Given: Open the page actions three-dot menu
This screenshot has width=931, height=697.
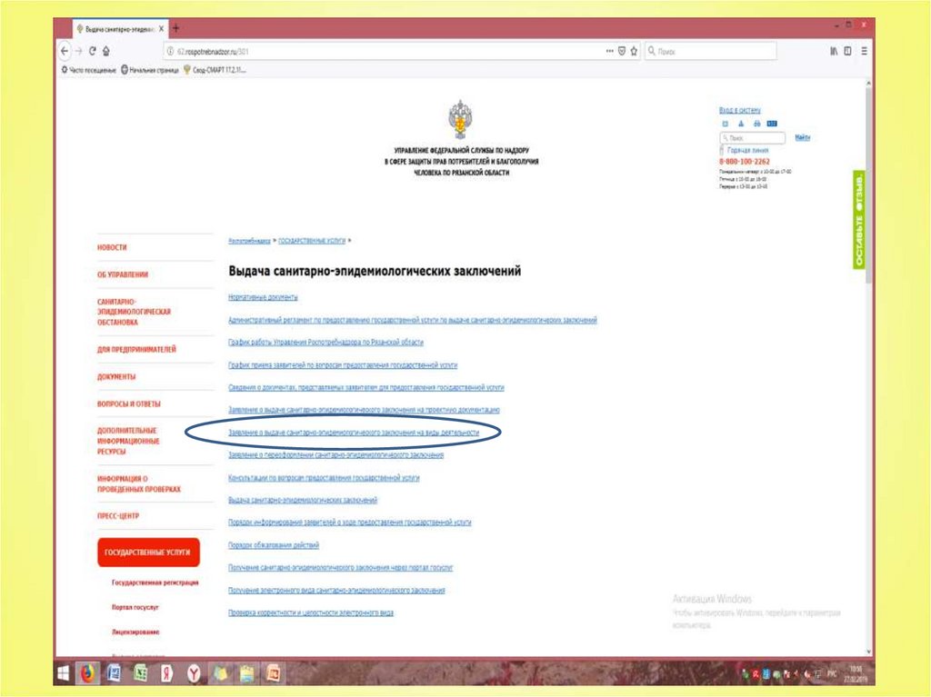Looking at the screenshot, I should (x=609, y=52).
